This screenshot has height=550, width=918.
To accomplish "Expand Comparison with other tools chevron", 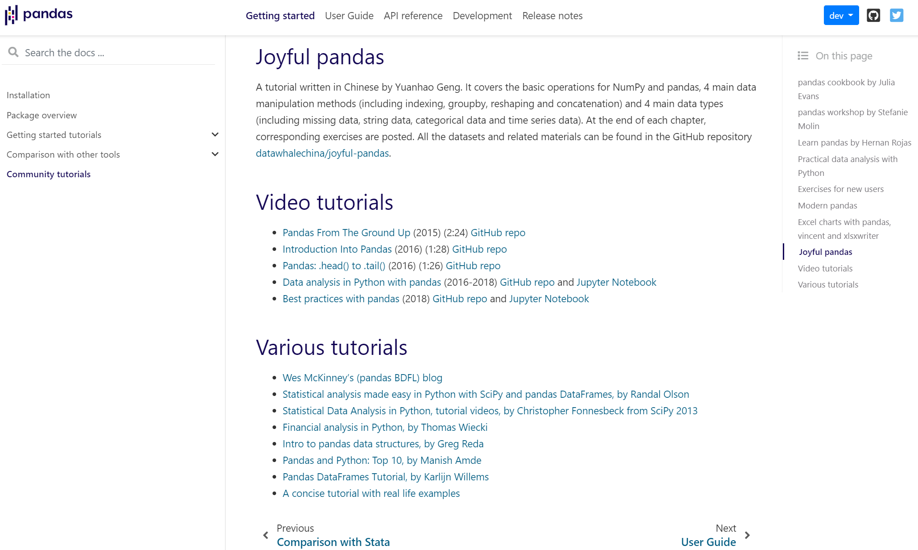I will pyautogui.click(x=215, y=154).
